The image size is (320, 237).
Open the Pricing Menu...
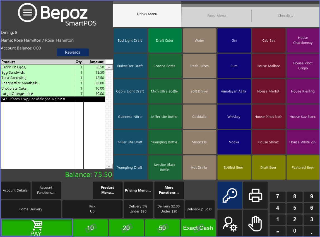pyautogui.click(x=138, y=190)
